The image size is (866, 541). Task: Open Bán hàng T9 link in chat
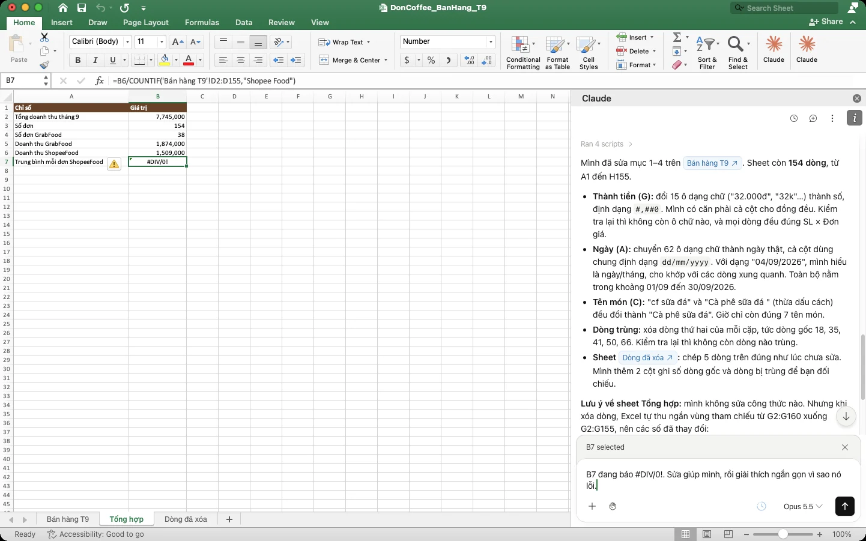tap(712, 163)
